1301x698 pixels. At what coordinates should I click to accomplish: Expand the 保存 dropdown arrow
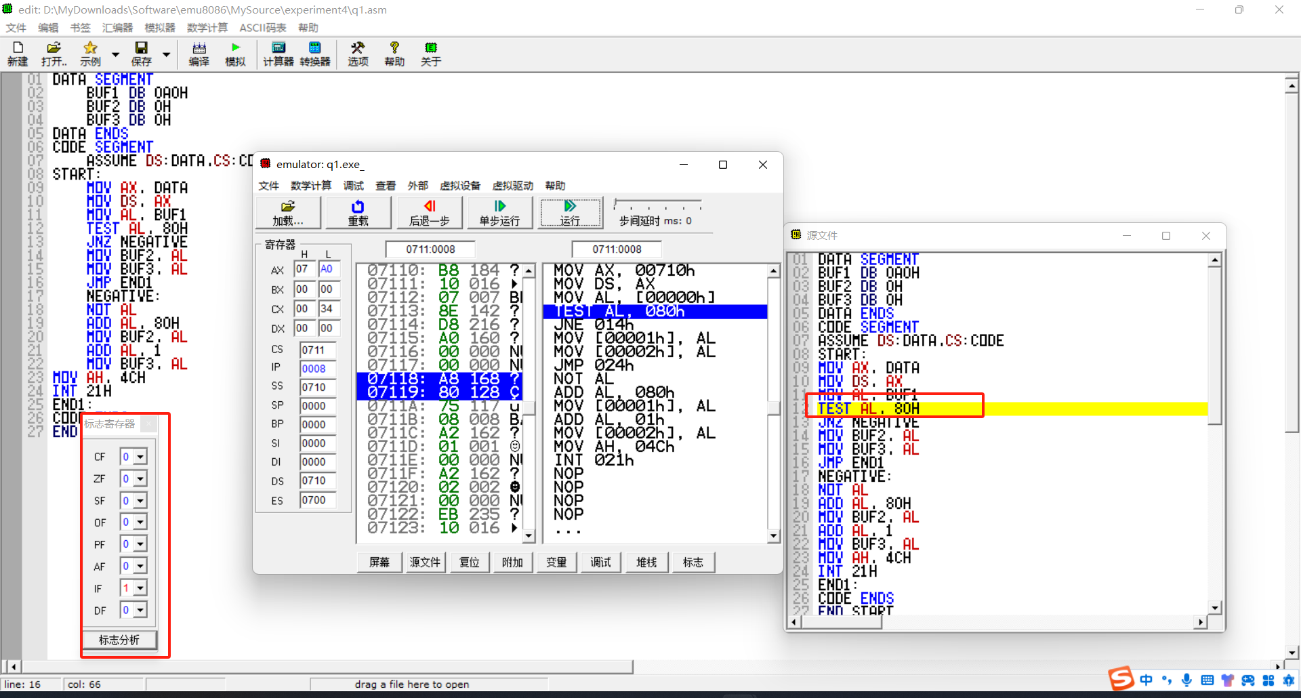click(x=166, y=54)
